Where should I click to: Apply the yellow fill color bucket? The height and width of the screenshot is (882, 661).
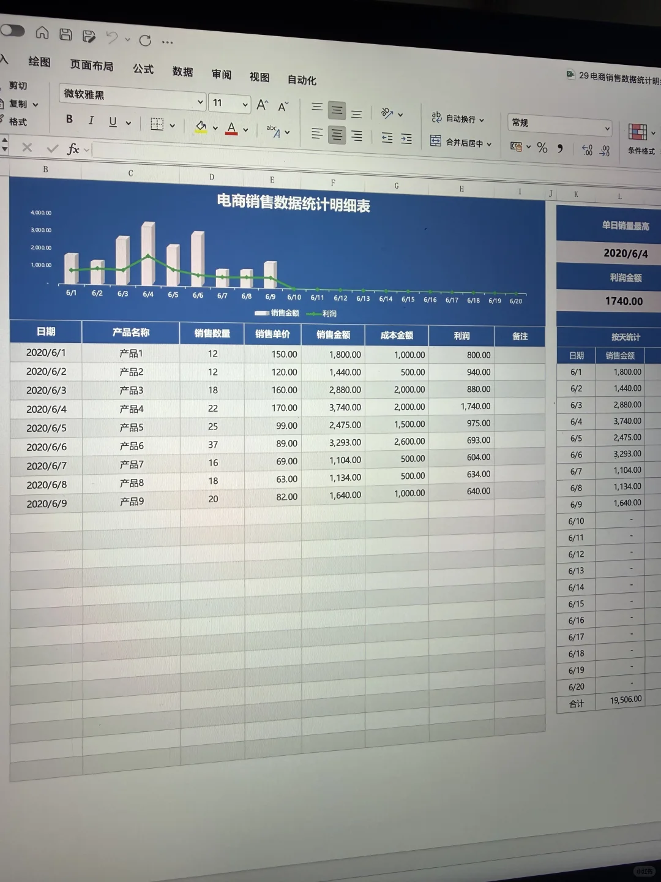tap(201, 127)
